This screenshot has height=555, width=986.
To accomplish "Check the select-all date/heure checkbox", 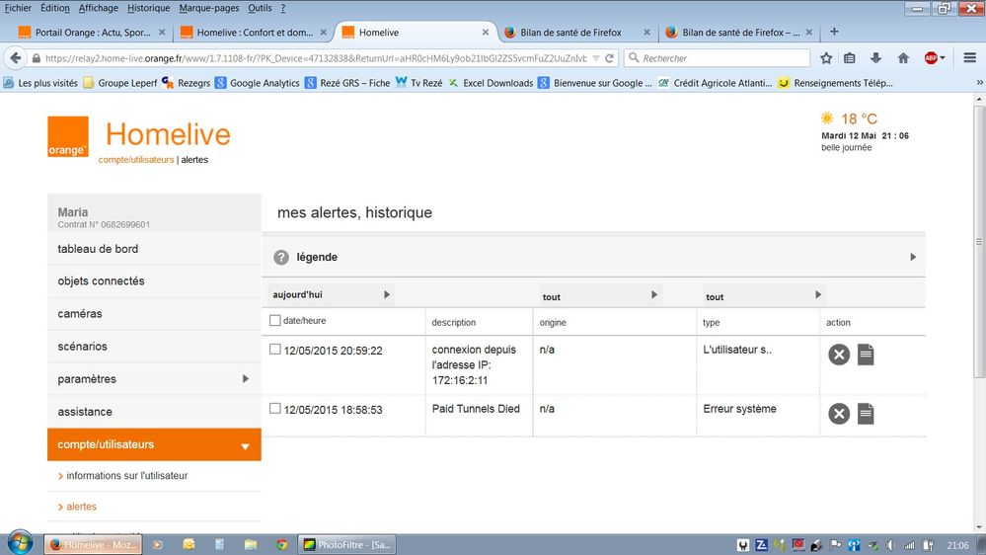I will 275,320.
